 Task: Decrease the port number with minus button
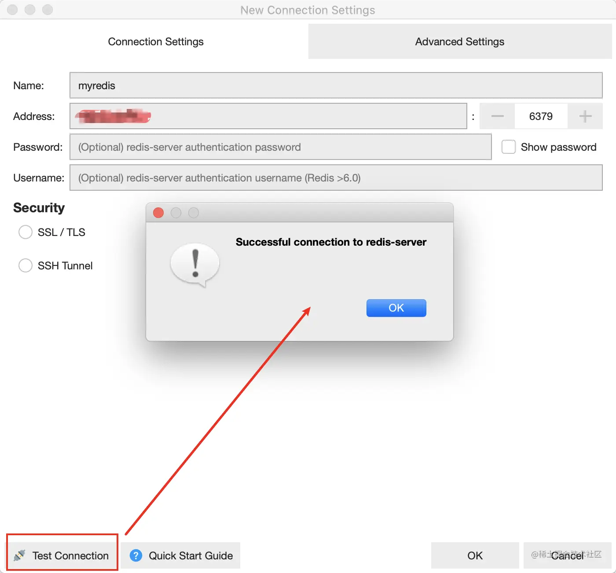(x=497, y=116)
